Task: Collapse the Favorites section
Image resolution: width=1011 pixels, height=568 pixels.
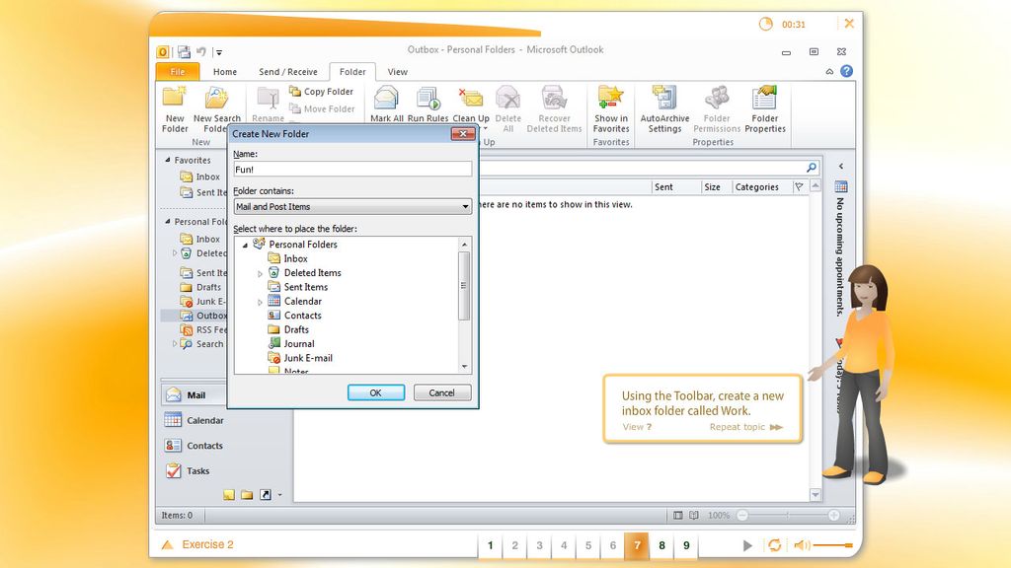Action: point(168,160)
